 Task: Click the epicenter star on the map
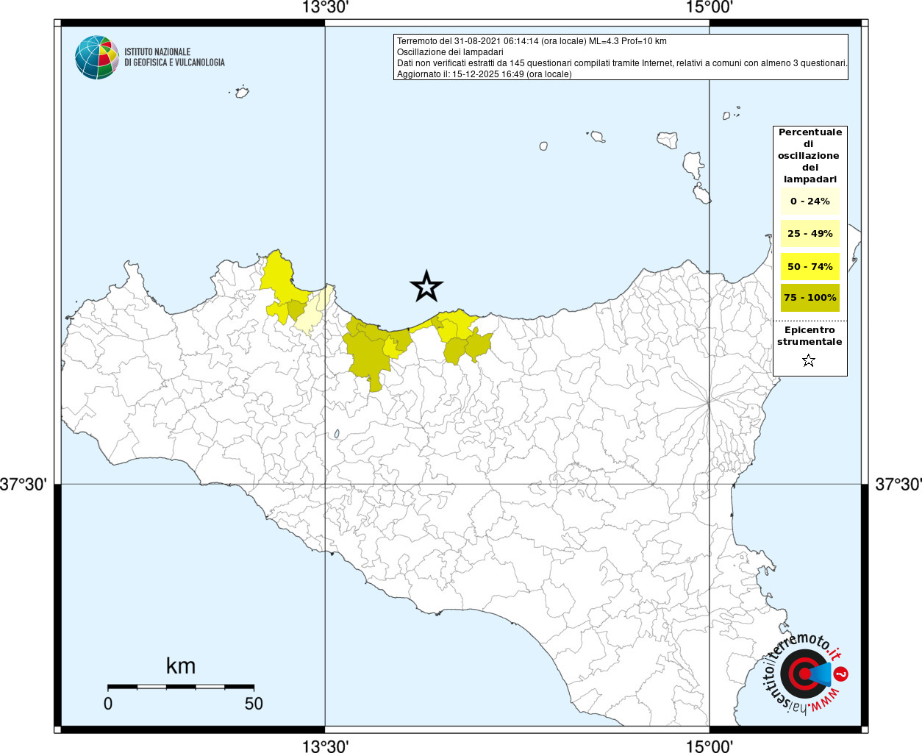coord(426,286)
